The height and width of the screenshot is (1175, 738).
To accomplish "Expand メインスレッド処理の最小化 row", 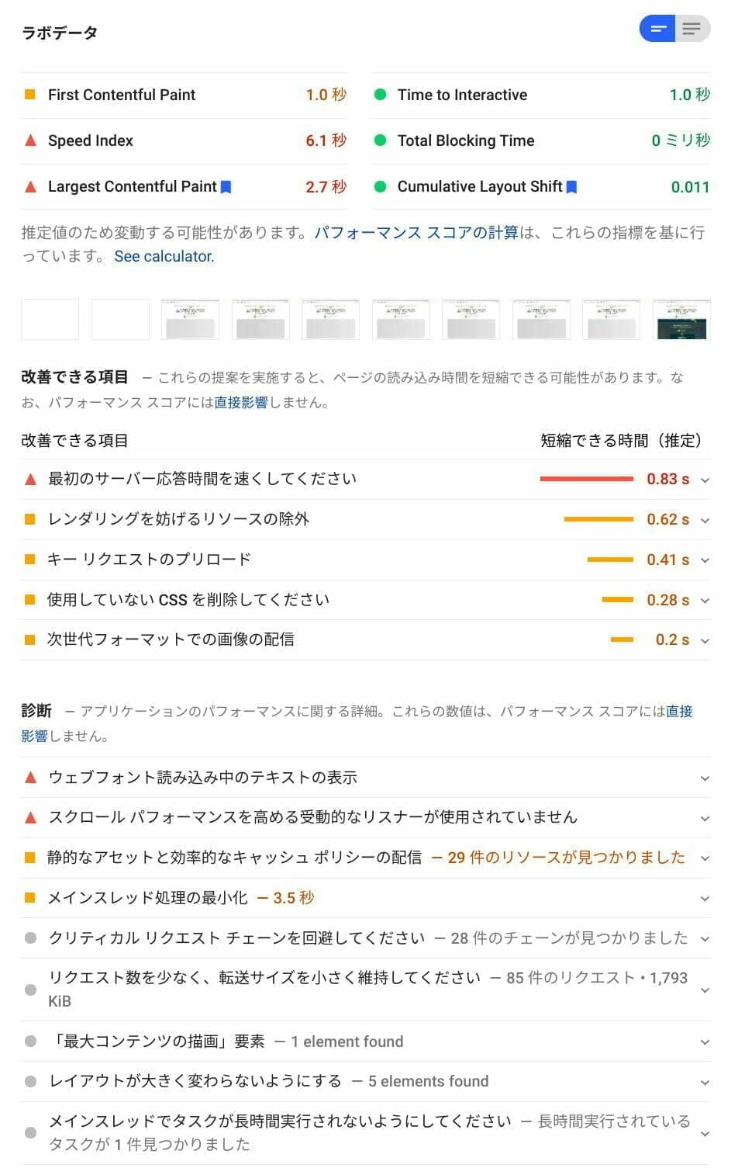I will 366,898.
